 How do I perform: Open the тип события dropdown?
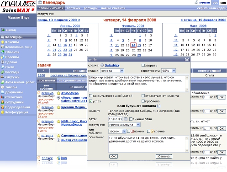117,131
